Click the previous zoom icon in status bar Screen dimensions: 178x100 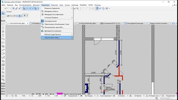tap(7, 96)
